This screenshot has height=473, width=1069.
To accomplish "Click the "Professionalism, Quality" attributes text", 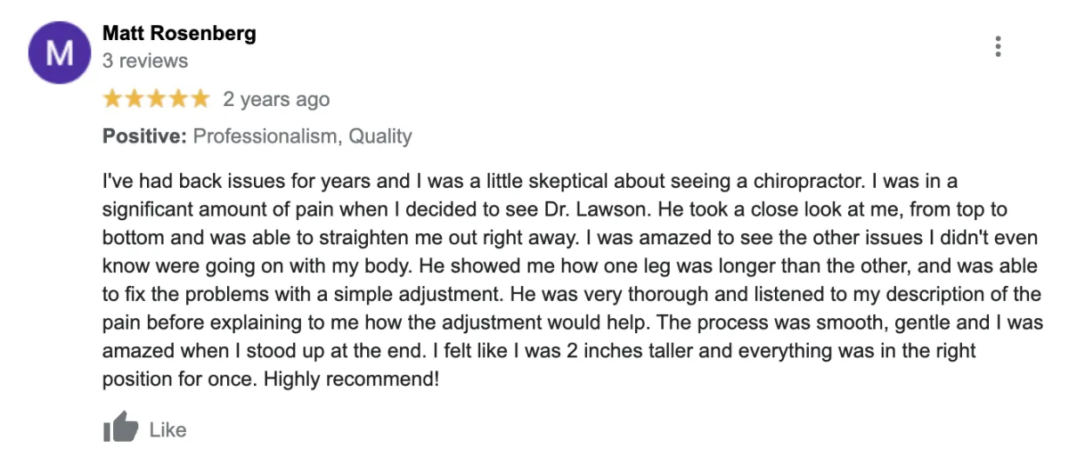I will [303, 137].
